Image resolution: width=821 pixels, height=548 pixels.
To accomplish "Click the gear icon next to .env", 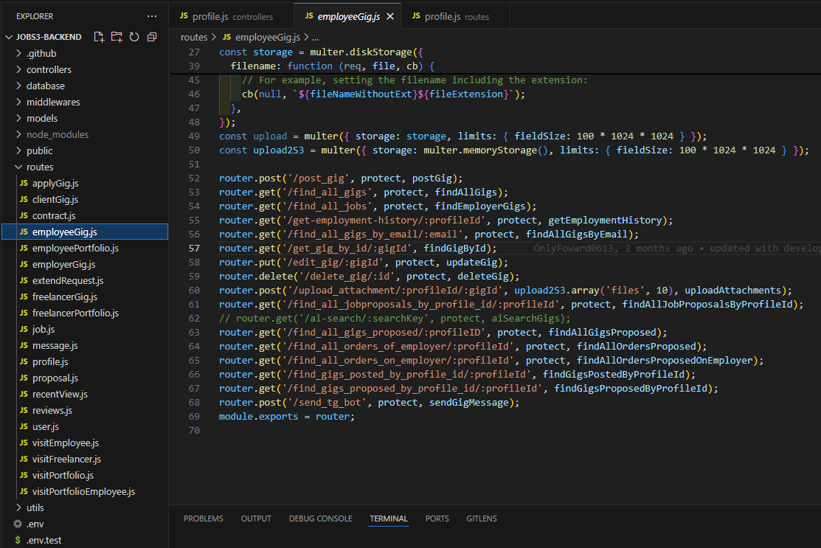I will (x=18, y=524).
